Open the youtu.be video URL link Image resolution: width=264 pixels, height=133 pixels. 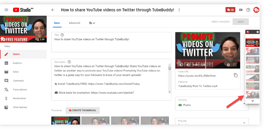(197, 76)
